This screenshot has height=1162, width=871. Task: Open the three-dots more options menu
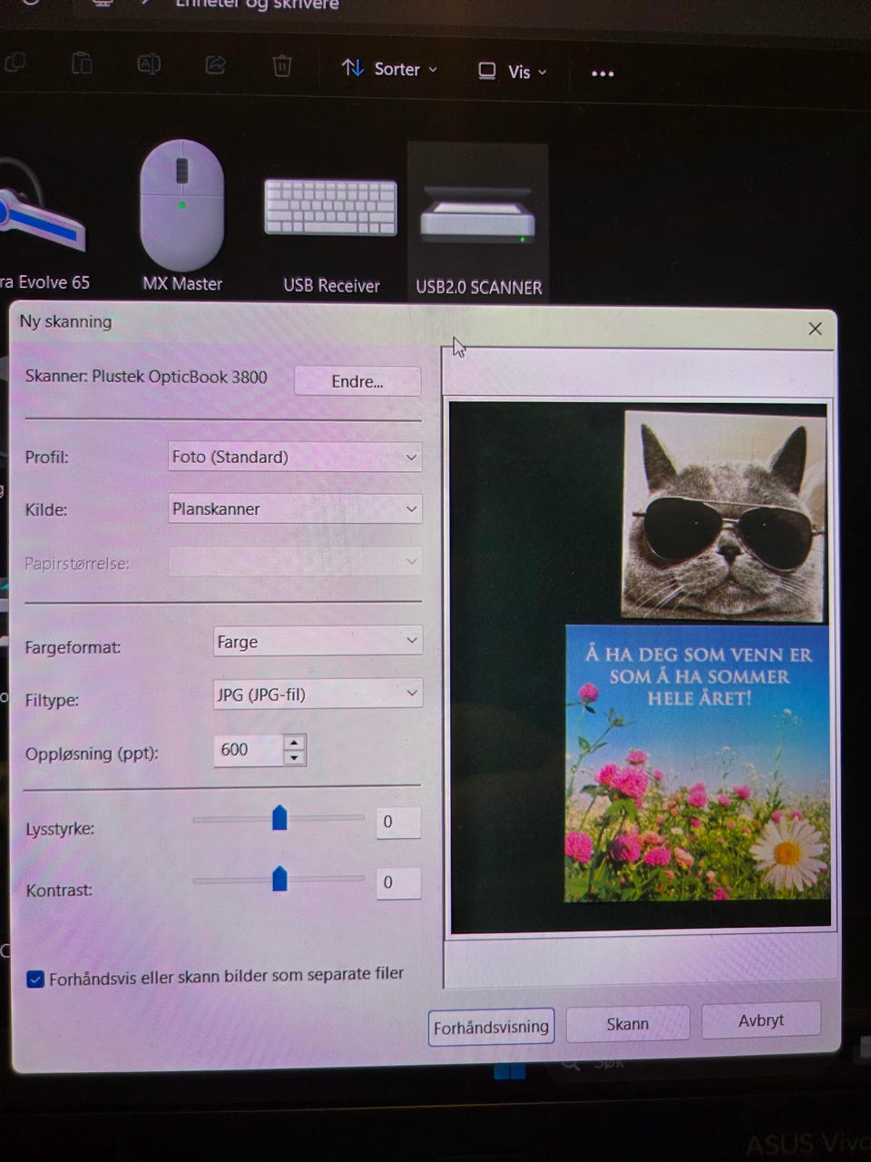click(x=602, y=74)
